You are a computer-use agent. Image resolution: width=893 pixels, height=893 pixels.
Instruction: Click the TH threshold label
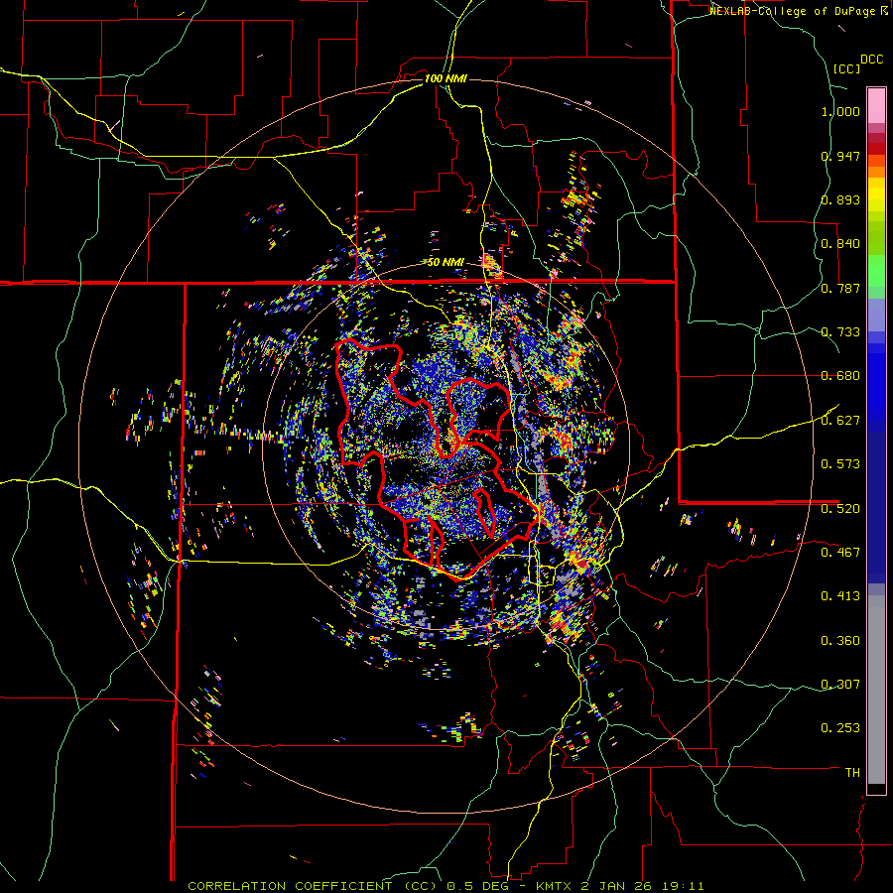pos(852,773)
